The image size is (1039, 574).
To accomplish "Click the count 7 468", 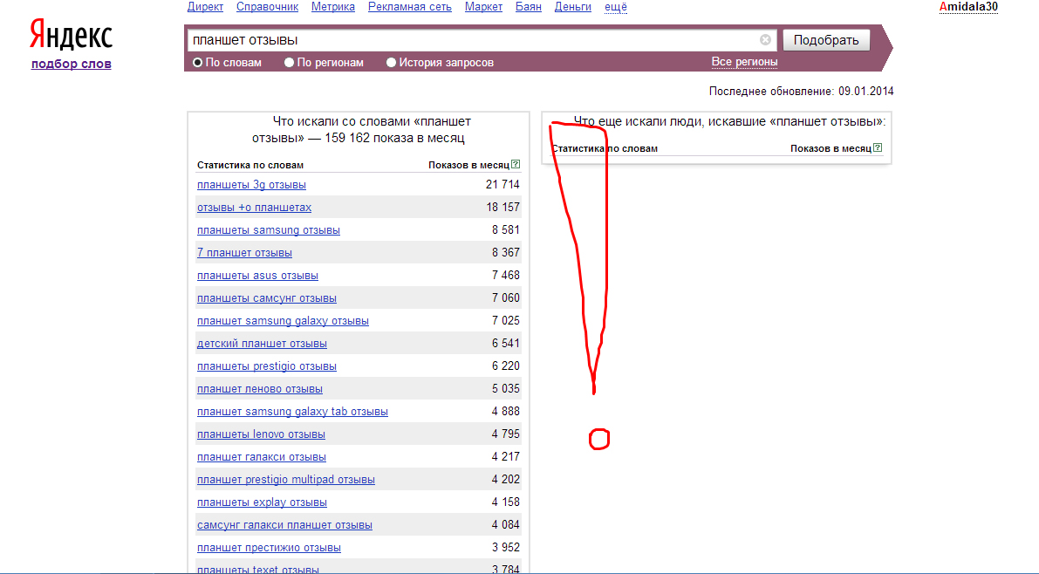I will tap(506, 275).
